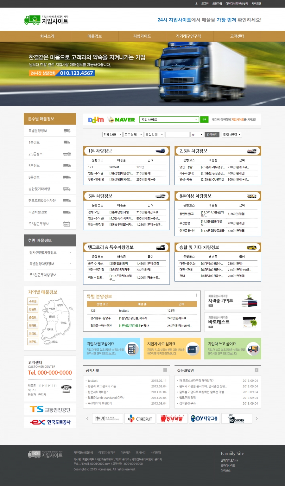Open the 매물정보 navigation menu
285x486 pixels.
click(95, 36)
